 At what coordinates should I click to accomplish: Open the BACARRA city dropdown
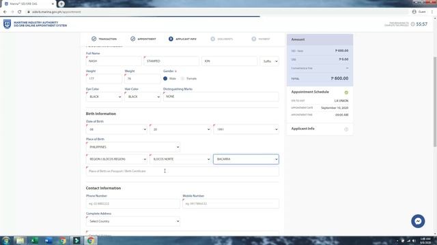(x=246, y=159)
